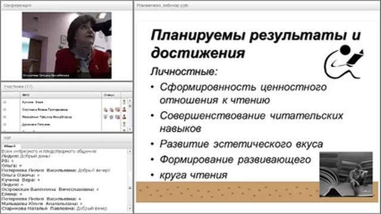Click chat message 'Старикова Наталья Павловна: Добрый вечер'
Image resolution: width=381 pixels, height=214 pixels.
coord(54,209)
